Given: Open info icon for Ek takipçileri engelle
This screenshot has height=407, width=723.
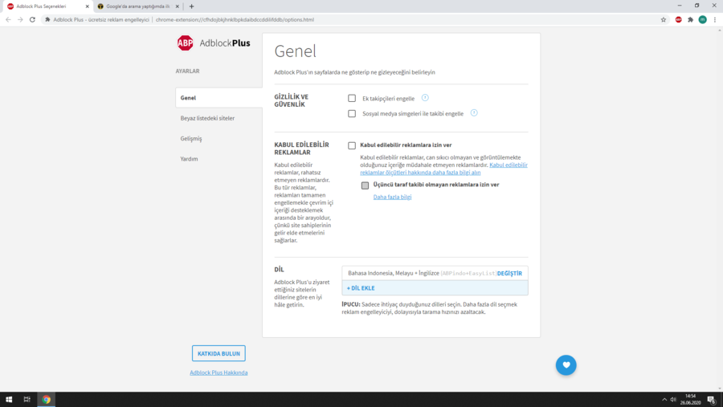Looking at the screenshot, I should pos(425,98).
